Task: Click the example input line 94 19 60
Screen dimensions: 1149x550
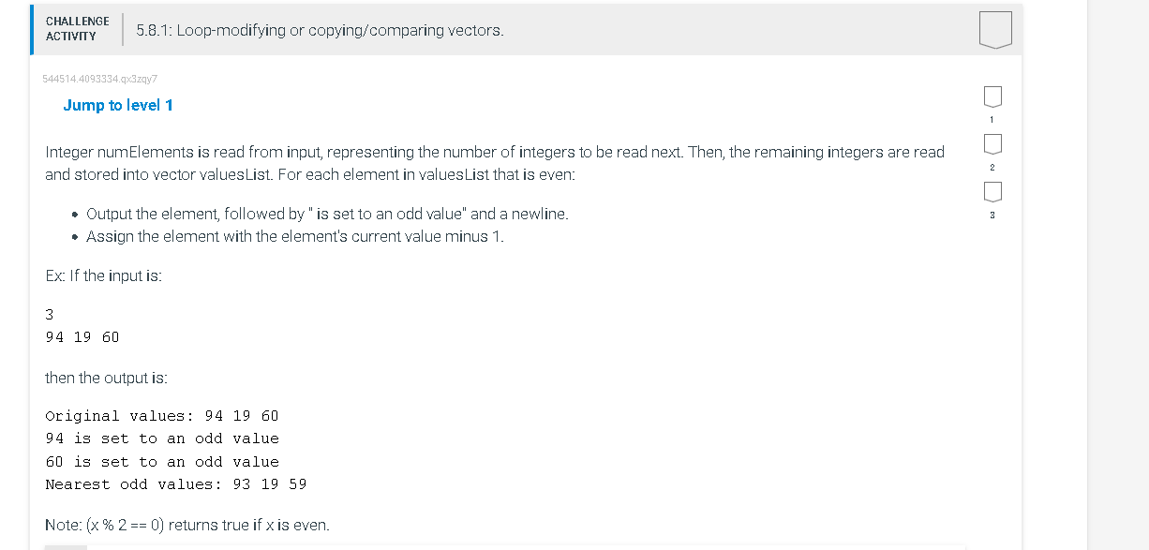Action: pos(82,337)
